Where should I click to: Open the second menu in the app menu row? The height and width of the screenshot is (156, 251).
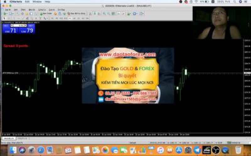16,10
